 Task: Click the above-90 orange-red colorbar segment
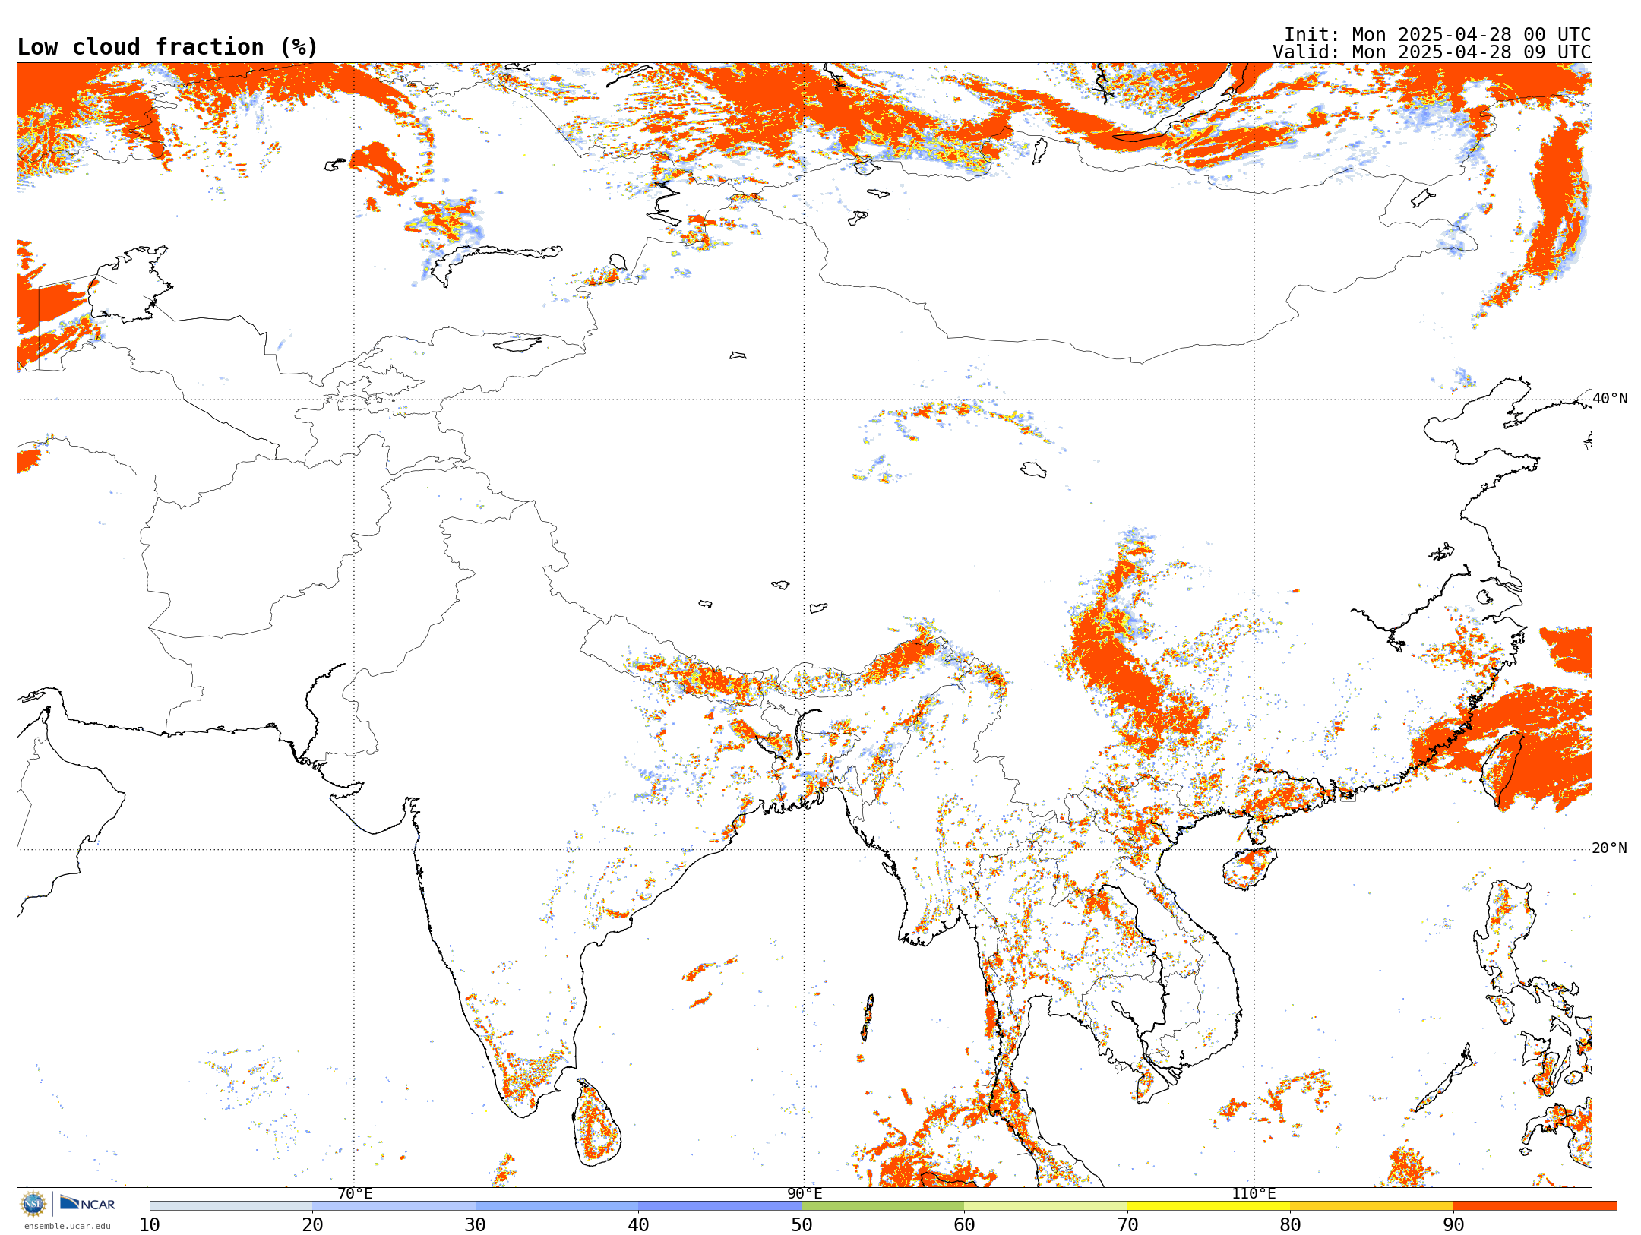[x=1535, y=1206]
